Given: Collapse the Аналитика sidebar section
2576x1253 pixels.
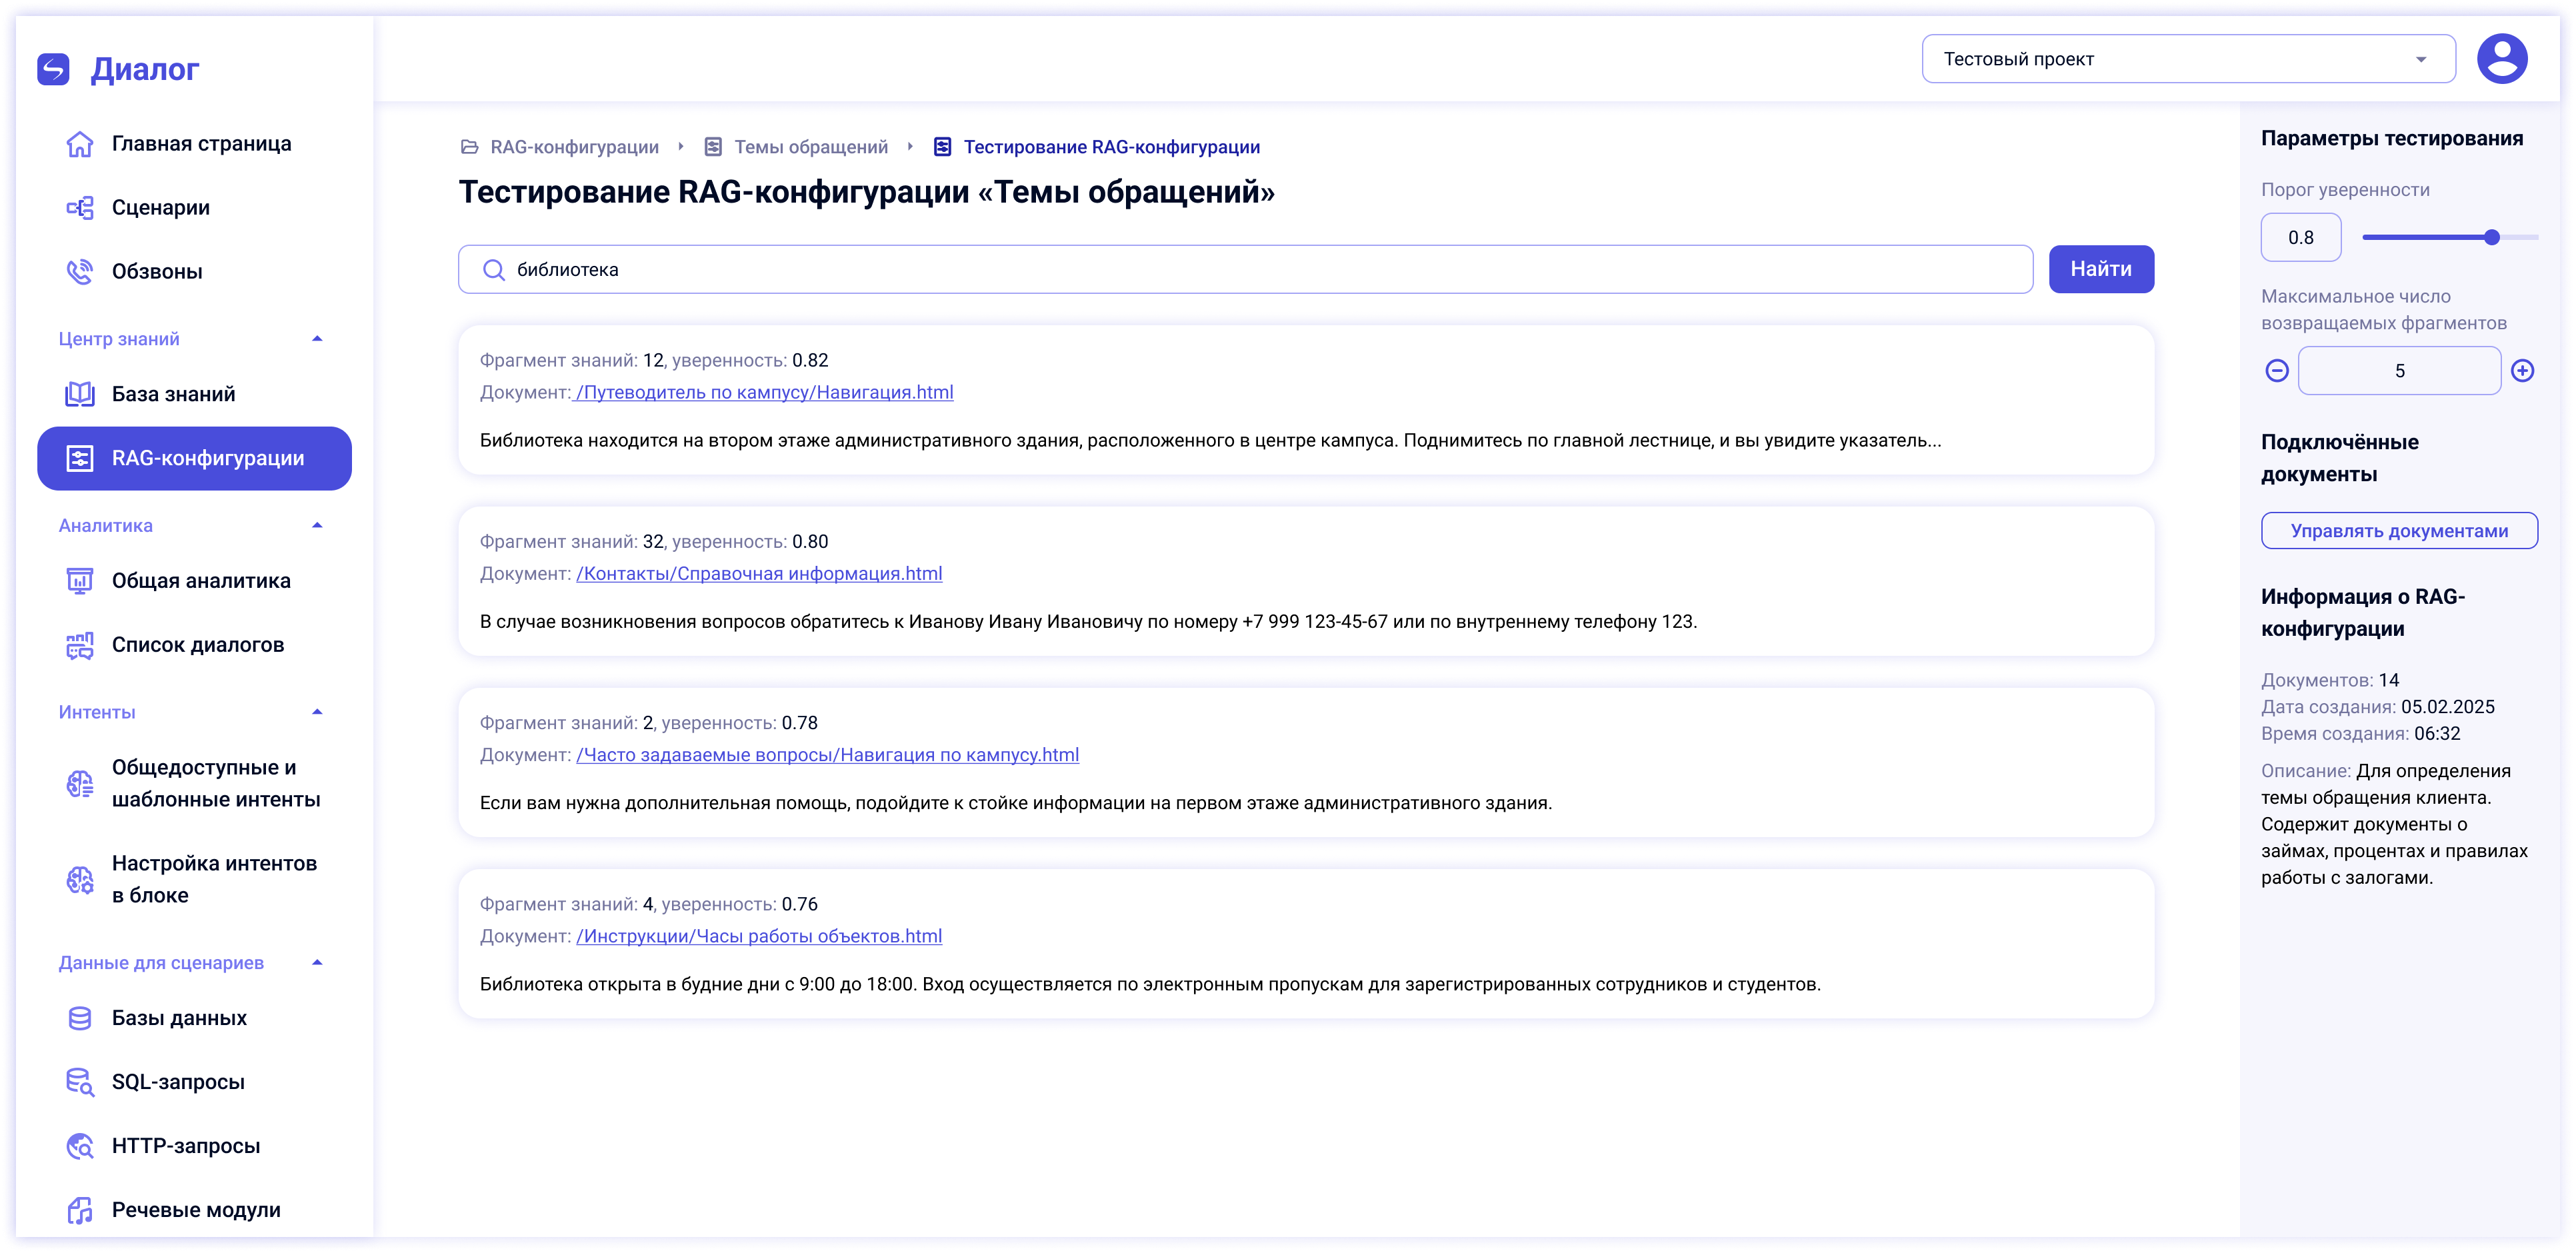Looking at the screenshot, I should [x=317, y=526].
